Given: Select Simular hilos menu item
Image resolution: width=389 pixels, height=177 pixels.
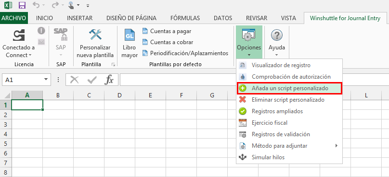Looking at the screenshot, I should pos(289,157).
